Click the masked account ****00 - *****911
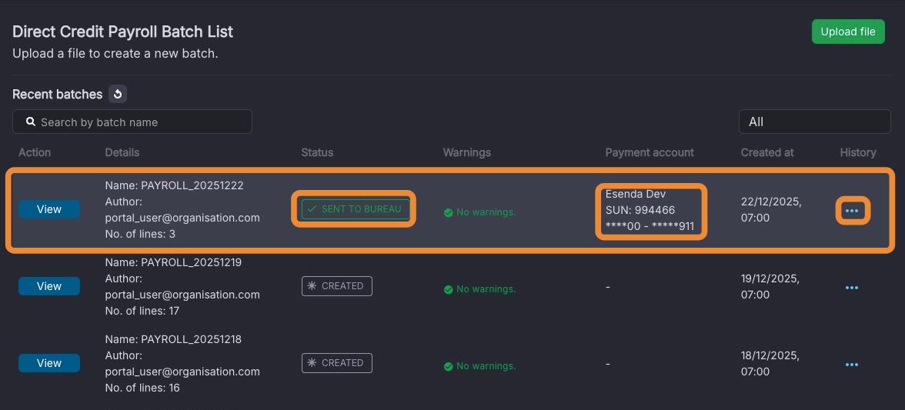The height and width of the screenshot is (410, 905). (x=650, y=226)
